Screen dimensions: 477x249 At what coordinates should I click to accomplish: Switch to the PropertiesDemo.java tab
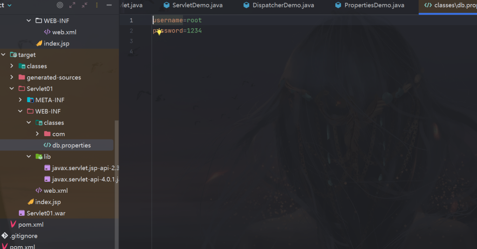(369, 6)
